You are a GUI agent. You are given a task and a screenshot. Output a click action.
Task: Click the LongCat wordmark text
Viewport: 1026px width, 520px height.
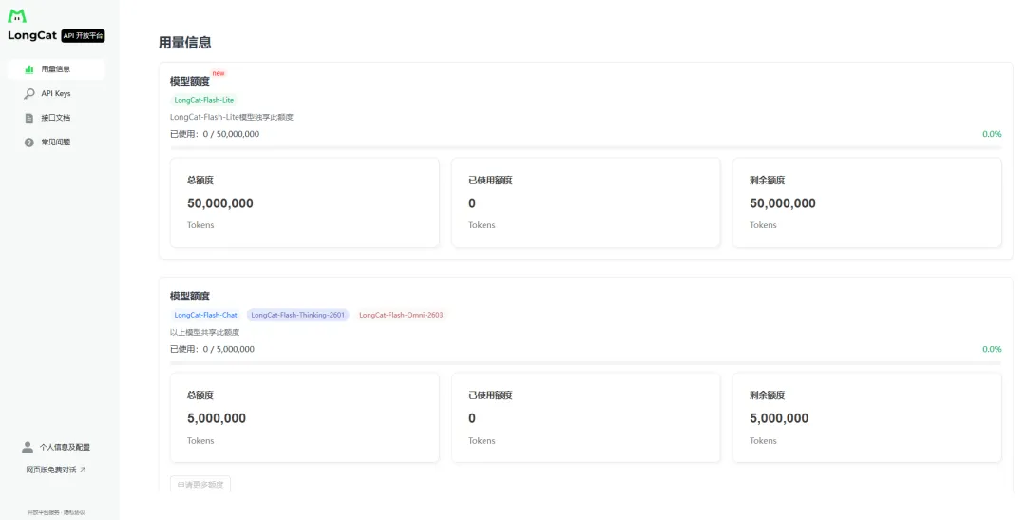[x=32, y=35]
